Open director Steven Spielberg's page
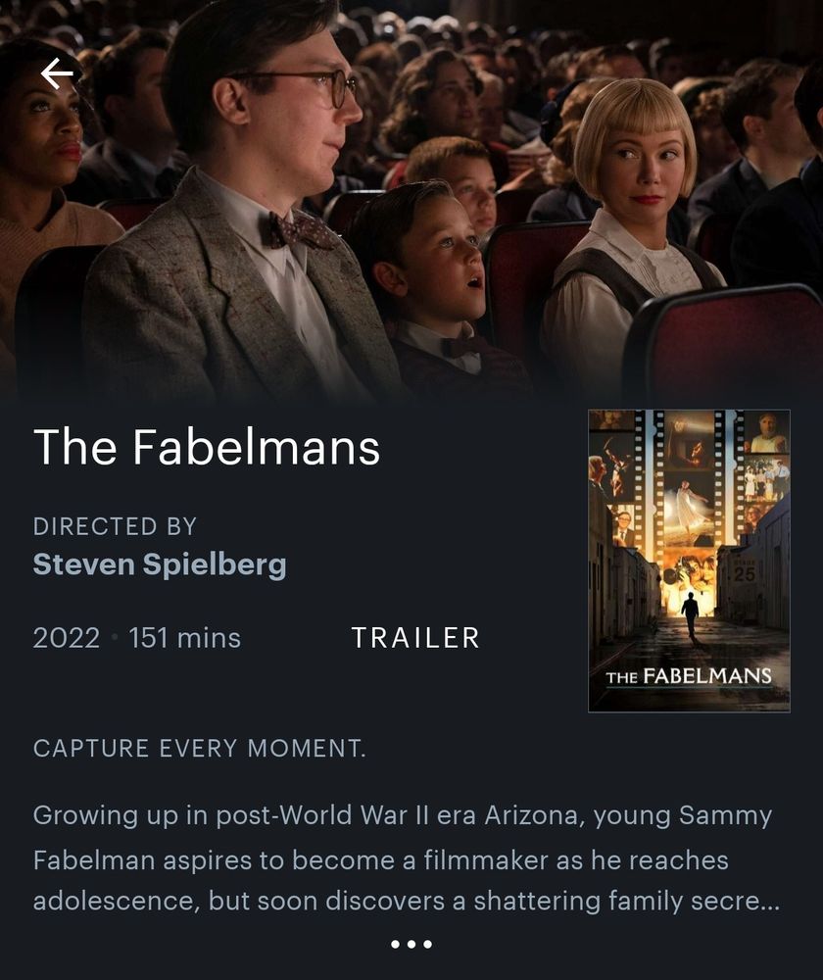Screen dimensions: 823x980 (160, 564)
